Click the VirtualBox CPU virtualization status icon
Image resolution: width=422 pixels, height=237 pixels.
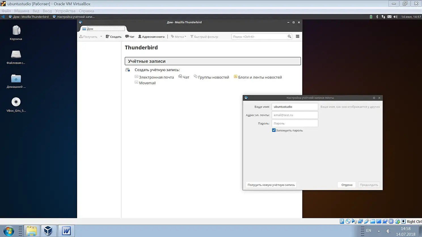[x=391, y=221]
